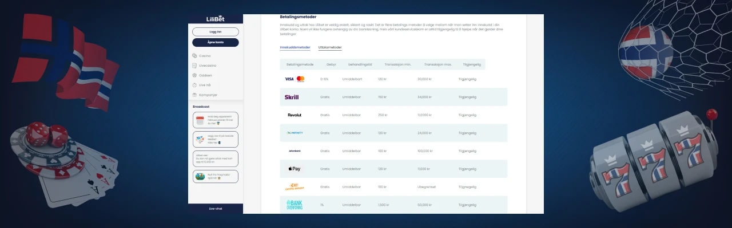Click the LiliBet logo

point(216,19)
